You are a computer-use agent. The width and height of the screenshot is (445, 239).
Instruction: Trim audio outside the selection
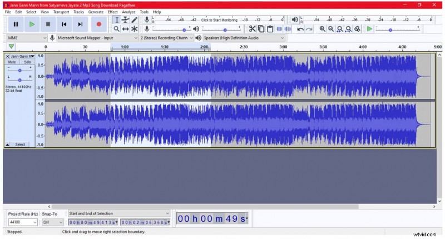click(x=279, y=29)
